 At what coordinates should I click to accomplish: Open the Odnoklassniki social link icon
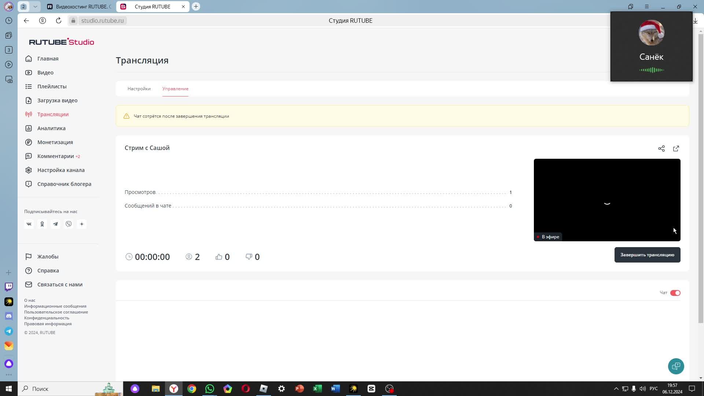42,224
